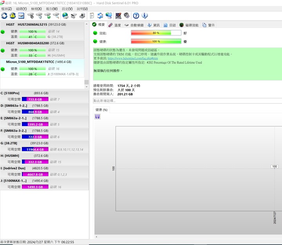Click the gray computer with disk toolbar icon
Image resolution: width=282 pixels, height=245 pixels.
point(82,16)
